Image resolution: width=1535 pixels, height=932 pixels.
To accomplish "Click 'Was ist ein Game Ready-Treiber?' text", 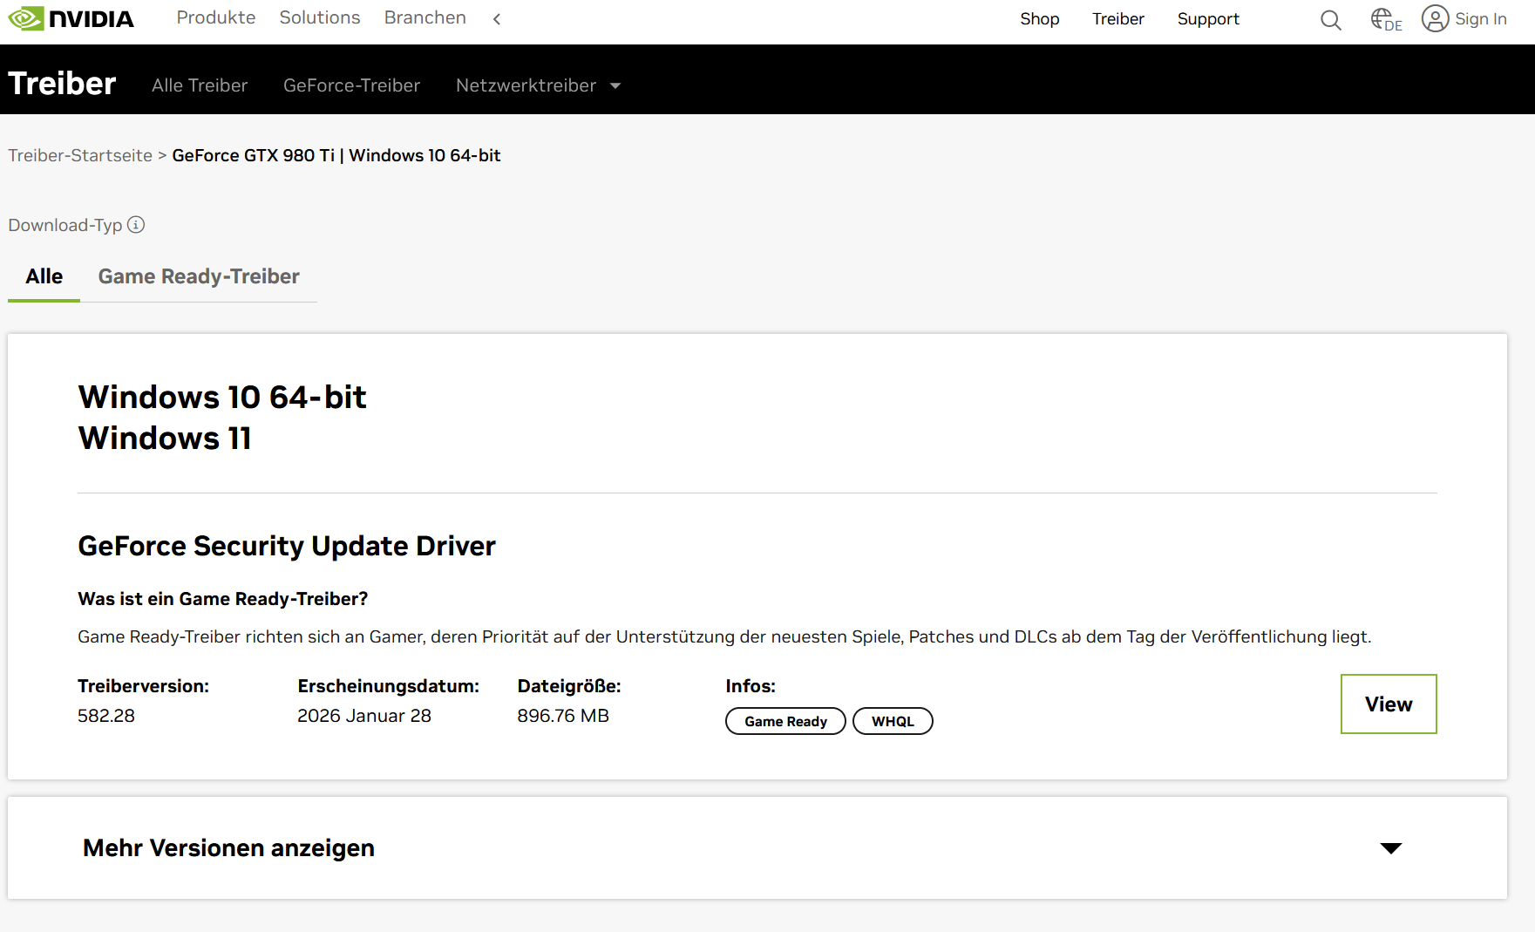I will [223, 599].
